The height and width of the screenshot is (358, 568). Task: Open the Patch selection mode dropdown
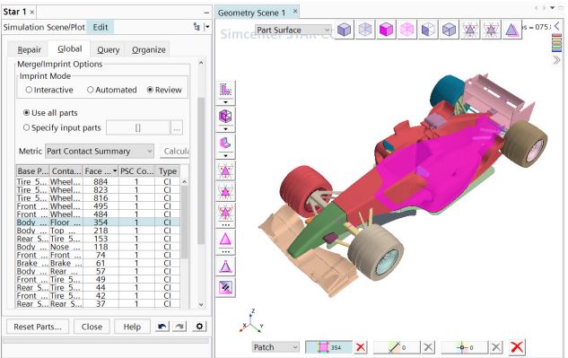(275, 347)
